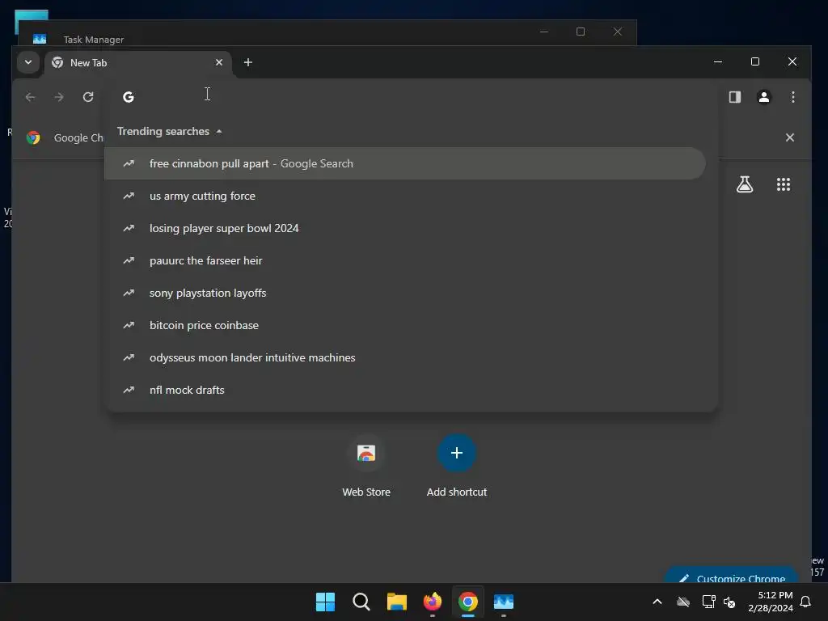The height and width of the screenshot is (621, 828).
Task: Select odysseus moon lander intuitive machines
Action: pos(404,357)
